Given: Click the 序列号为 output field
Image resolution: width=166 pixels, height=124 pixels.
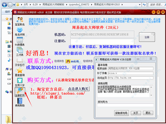Looking at the screenshot, I should pos(125,105).
